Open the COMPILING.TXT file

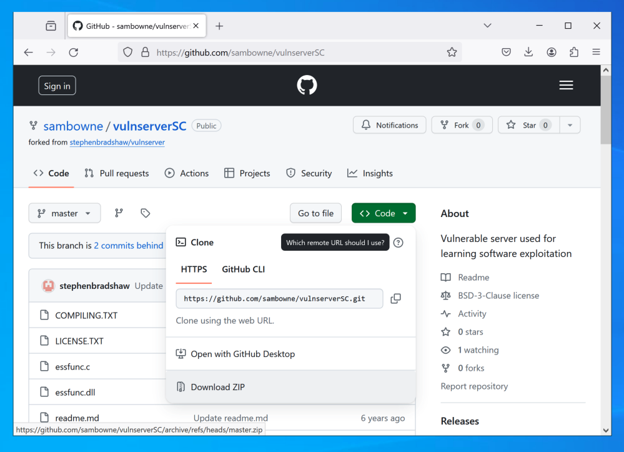[86, 316]
